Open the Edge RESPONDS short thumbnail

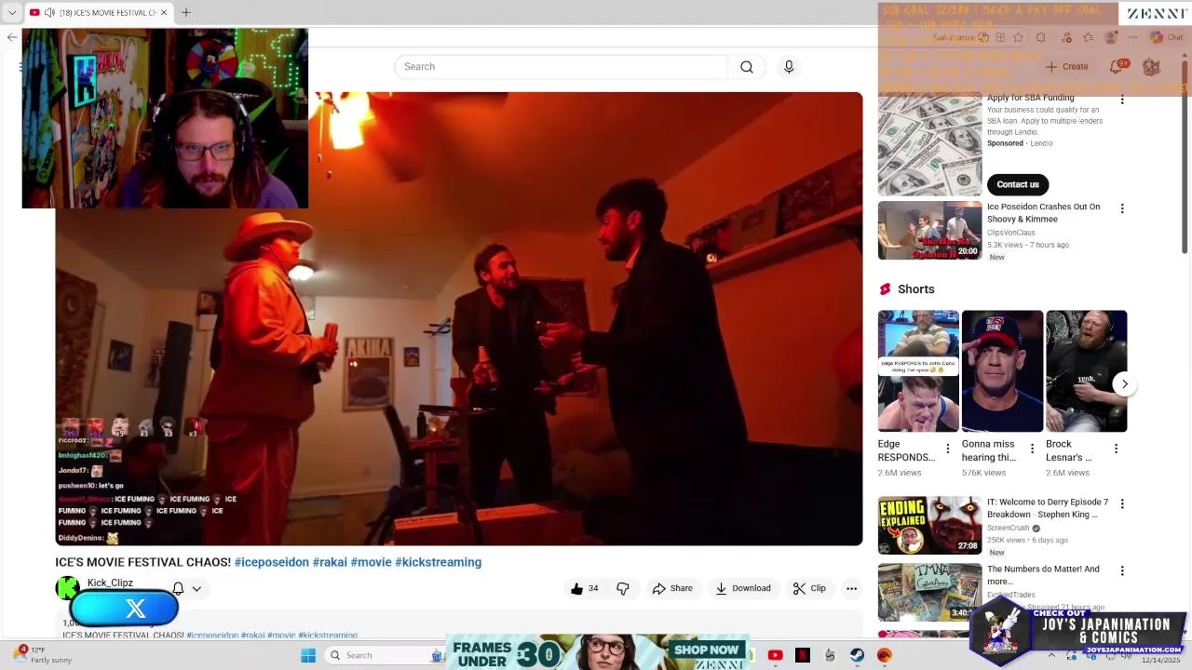coord(918,371)
